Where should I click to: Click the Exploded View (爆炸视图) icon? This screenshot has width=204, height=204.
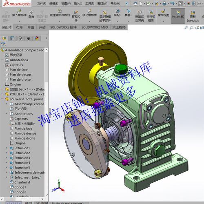click(163, 11)
